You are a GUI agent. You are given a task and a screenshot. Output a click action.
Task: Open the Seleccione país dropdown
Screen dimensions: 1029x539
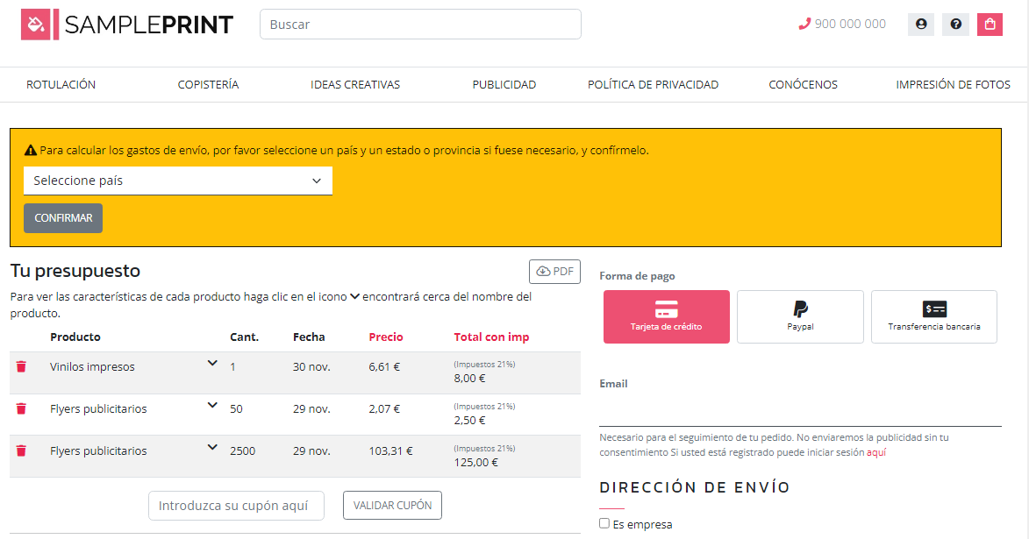pos(178,181)
